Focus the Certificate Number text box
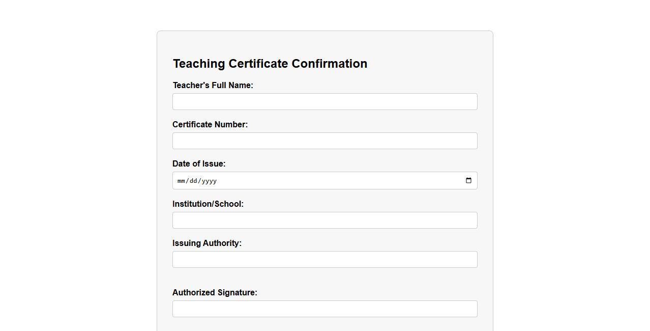Viewport: 650px width, 331px height. [324, 141]
